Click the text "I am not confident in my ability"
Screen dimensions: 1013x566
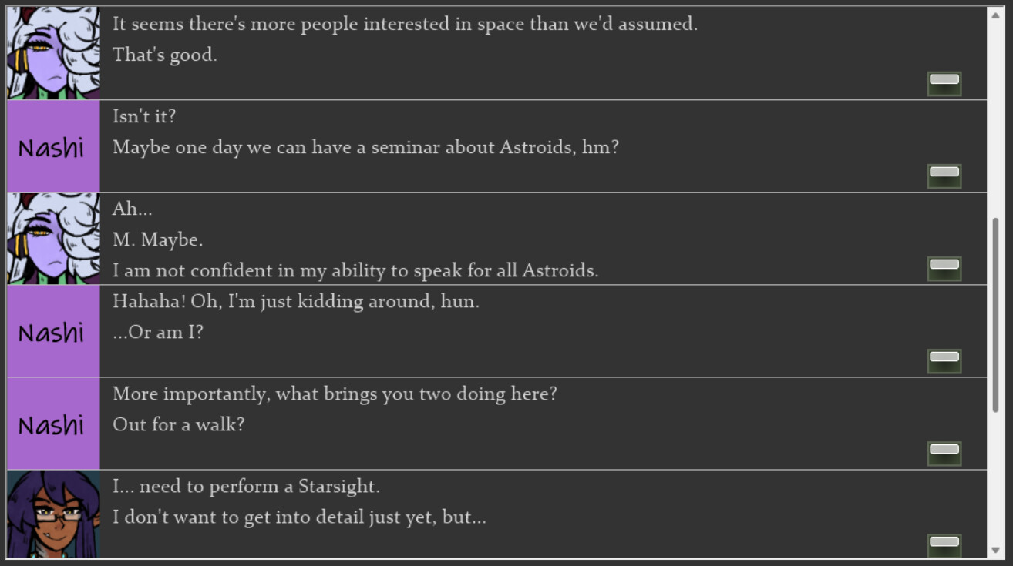click(355, 270)
